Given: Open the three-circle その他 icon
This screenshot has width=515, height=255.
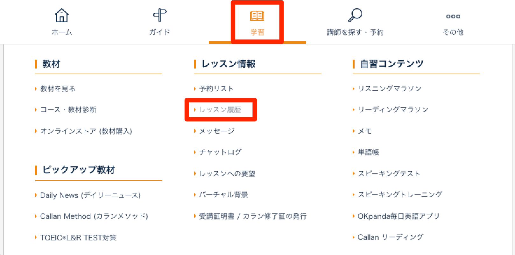Looking at the screenshot, I should 453,16.
